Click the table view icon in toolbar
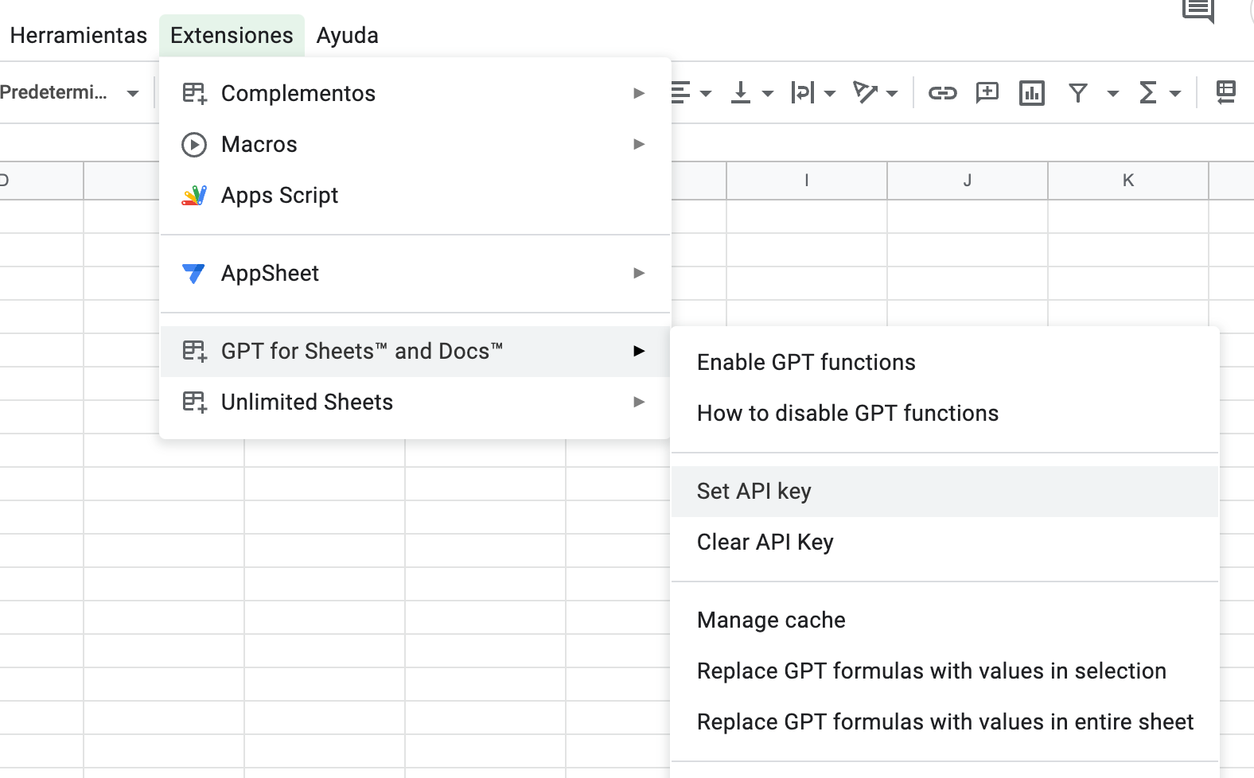Screen dimensions: 1254x778 (x=1226, y=93)
